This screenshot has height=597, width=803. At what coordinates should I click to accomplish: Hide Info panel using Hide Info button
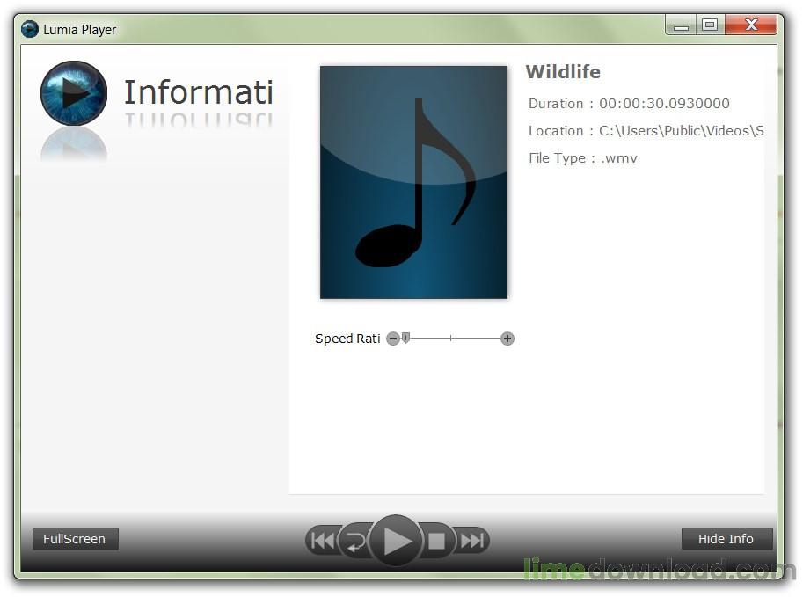726,539
